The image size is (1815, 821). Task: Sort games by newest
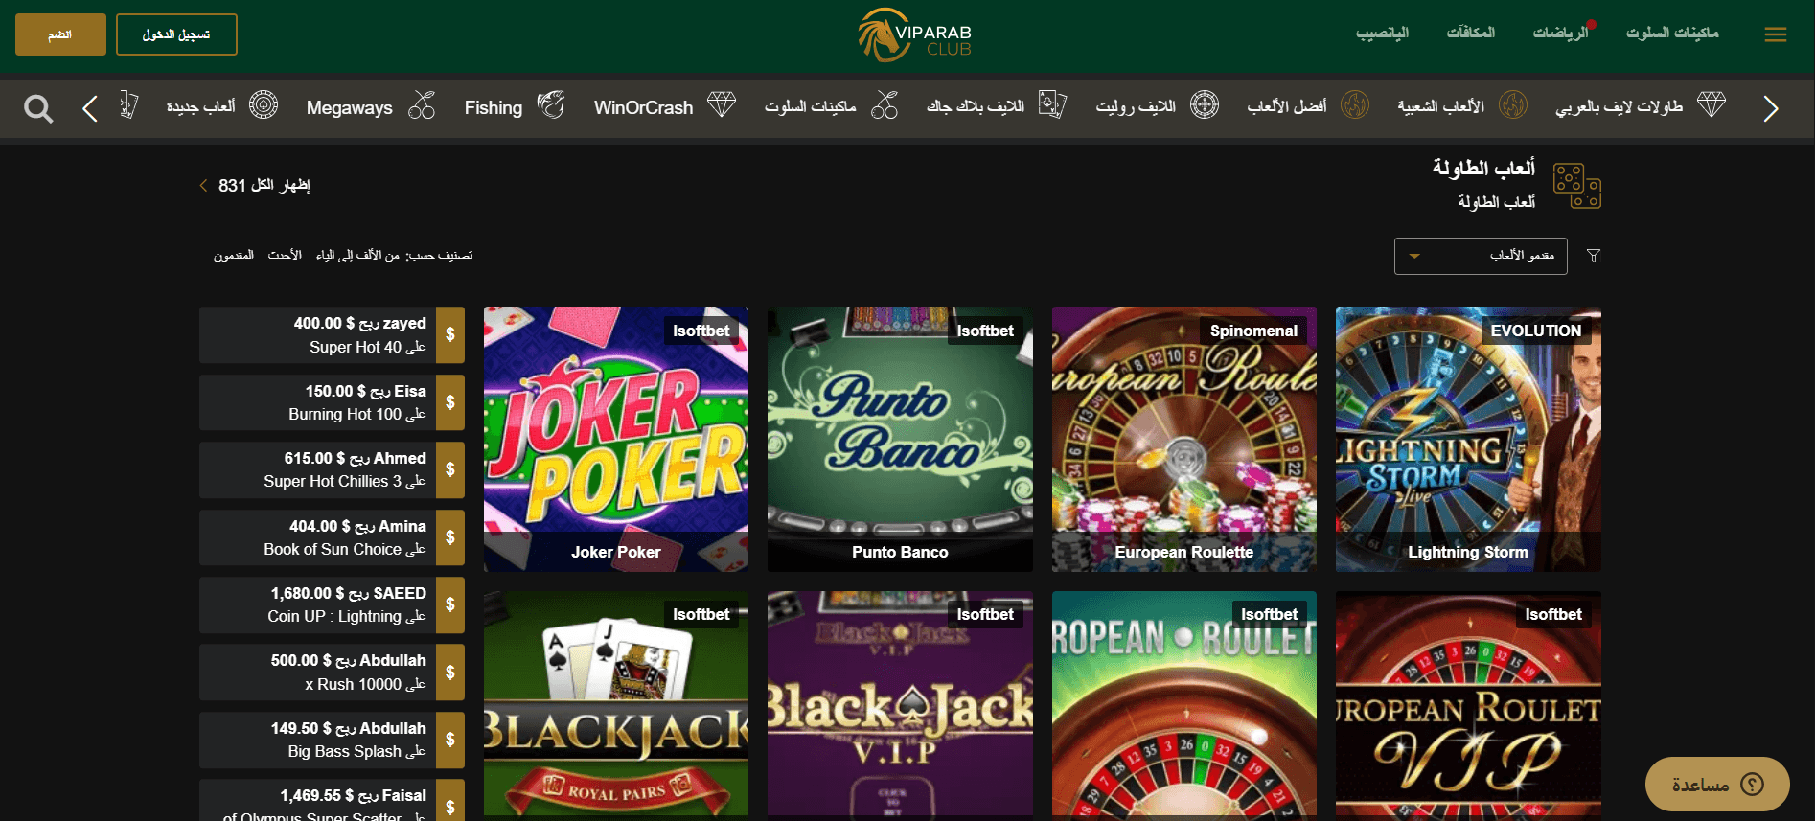pos(285,256)
